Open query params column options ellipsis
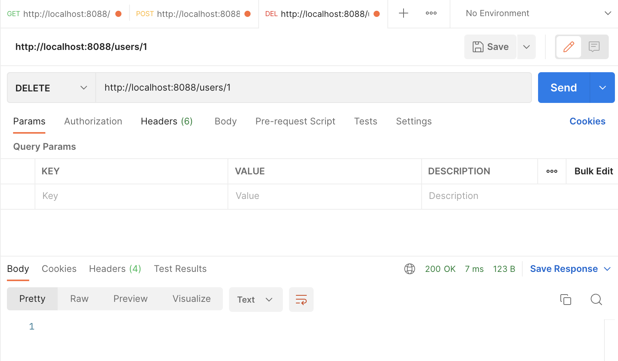The height and width of the screenshot is (361, 618). coord(552,171)
